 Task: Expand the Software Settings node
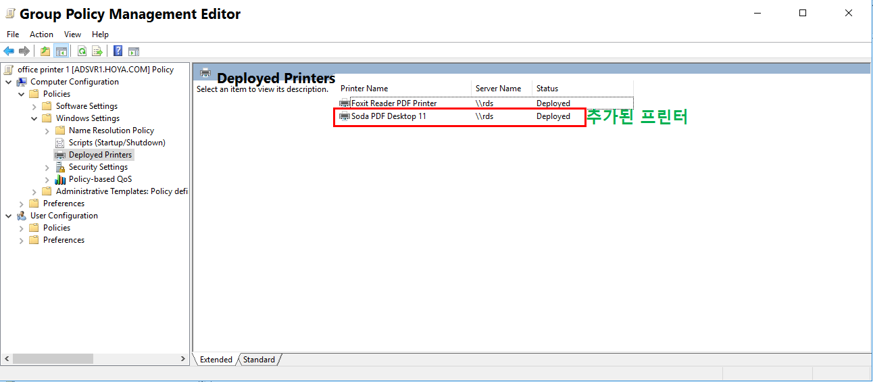tap(34, 106)
